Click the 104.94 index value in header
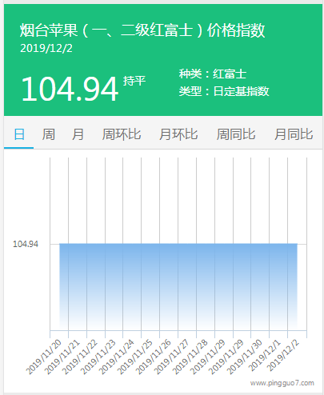This screenshot has width=324, height=395. click(x=70, y=89)
